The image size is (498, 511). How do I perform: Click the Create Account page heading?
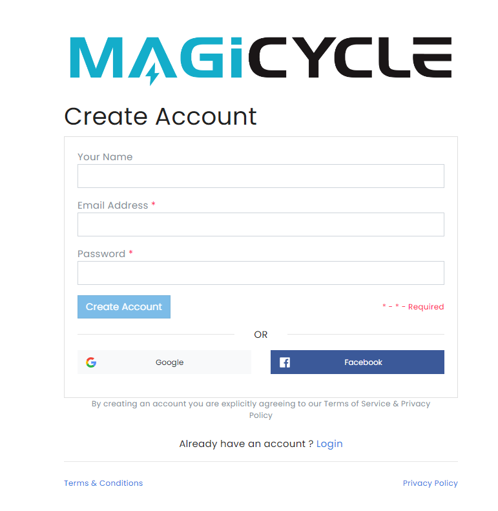click(160, 116)
